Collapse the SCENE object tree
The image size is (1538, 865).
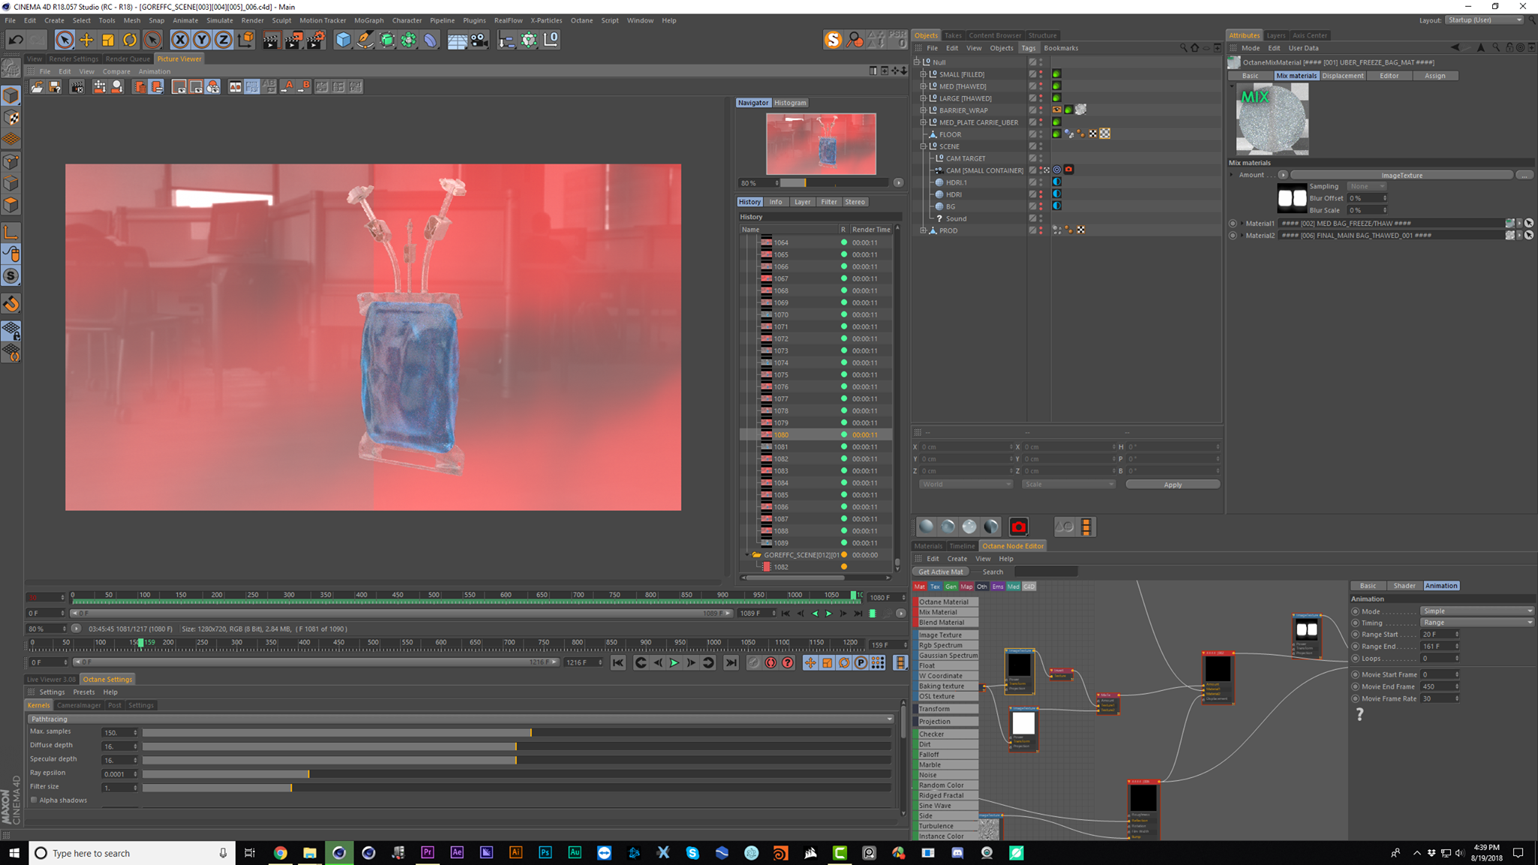pos(924,146)
